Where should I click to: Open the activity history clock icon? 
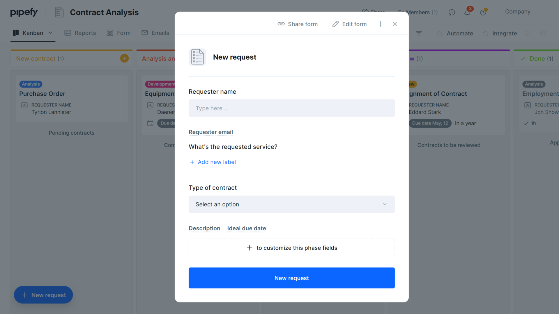[x=452, y=13]
